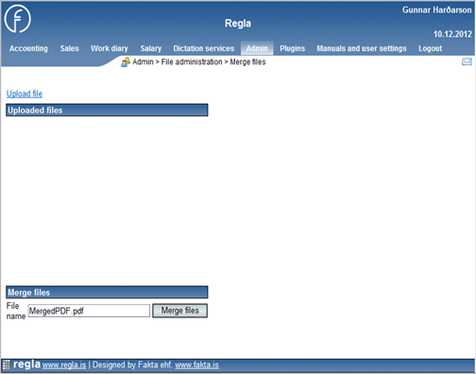Open the Sales menu
The width and height of the screenshot is (476, 374).
click(70, 48)
